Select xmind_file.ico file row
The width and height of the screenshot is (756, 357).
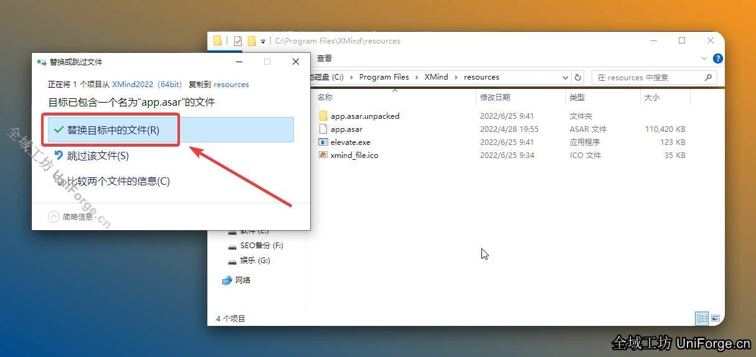click(x=503, y=155)
